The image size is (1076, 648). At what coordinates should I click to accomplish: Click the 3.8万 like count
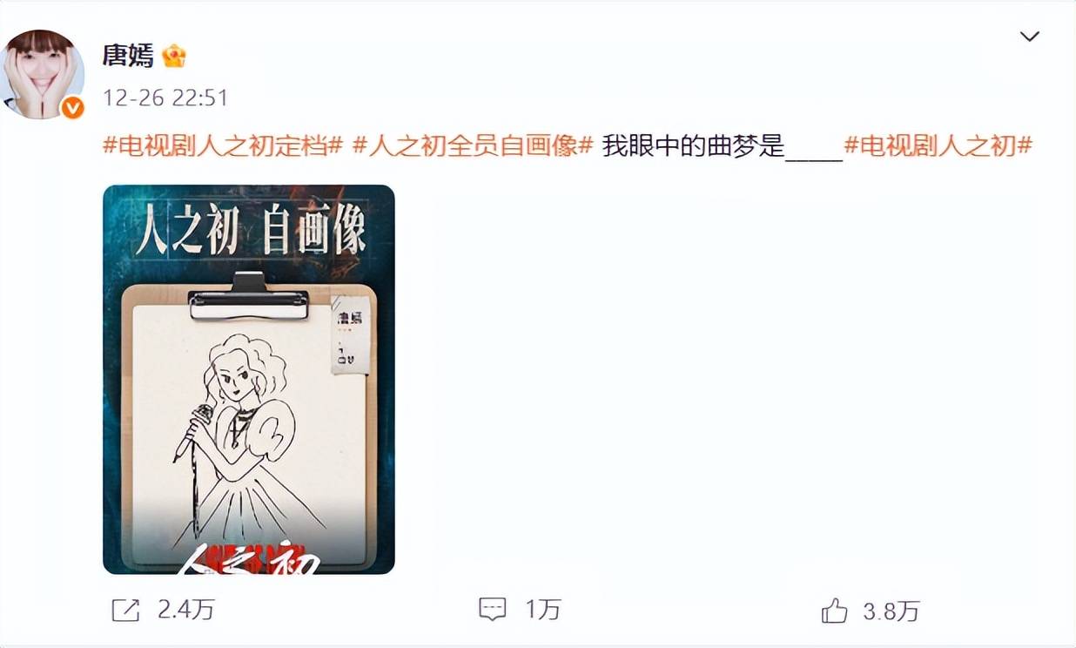pos(891,611)
